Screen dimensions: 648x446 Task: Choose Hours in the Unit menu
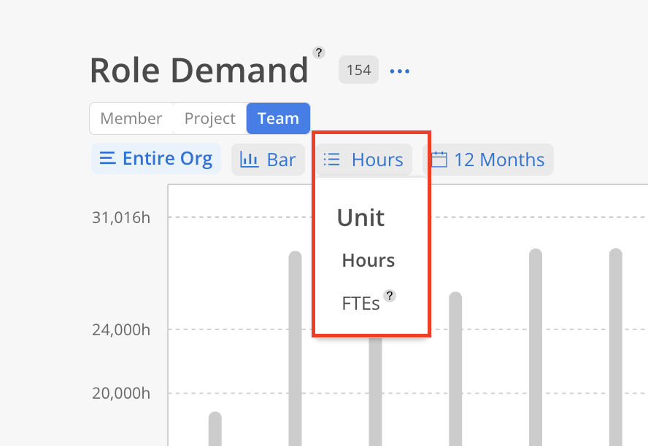pos(368,261)
